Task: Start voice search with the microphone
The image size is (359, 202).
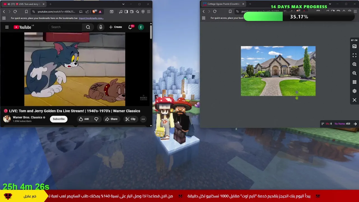Action: (x=101, y=27)
